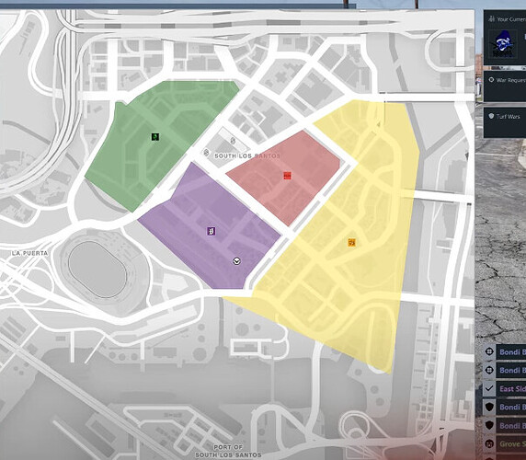This screenshot has height=460, width=526.
Task: Select the purple turf gang emblem
Action: pos(211,231)
